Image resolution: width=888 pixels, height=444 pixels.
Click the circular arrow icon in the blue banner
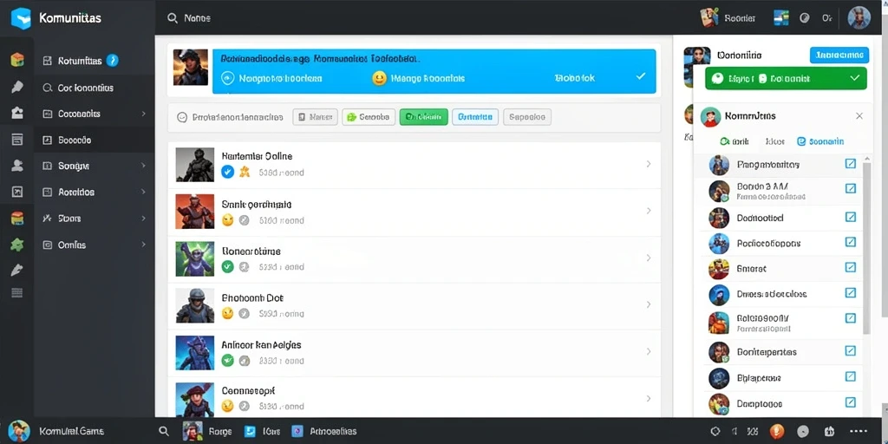point(228,78)
